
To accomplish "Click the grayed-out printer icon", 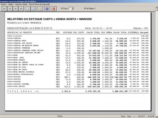I will click(40, 9).
